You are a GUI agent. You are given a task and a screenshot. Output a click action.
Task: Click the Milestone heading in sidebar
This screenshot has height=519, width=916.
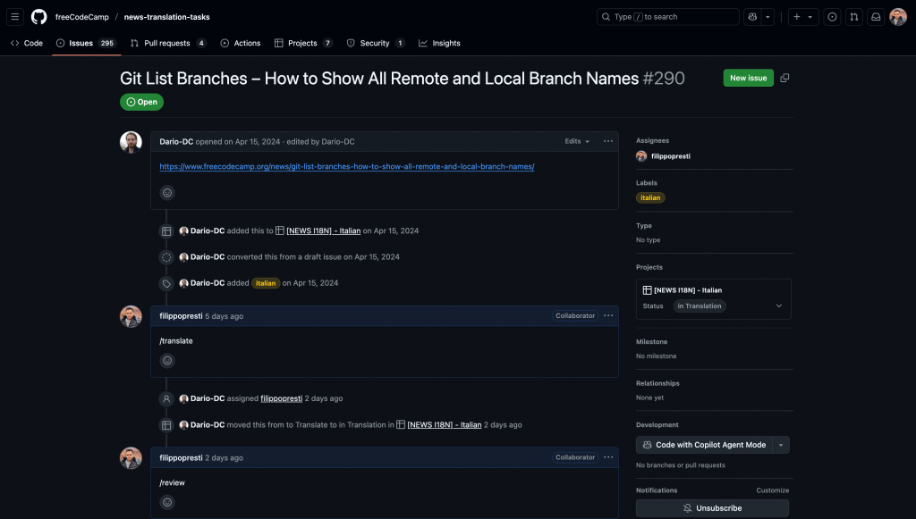tap(651, 342)
